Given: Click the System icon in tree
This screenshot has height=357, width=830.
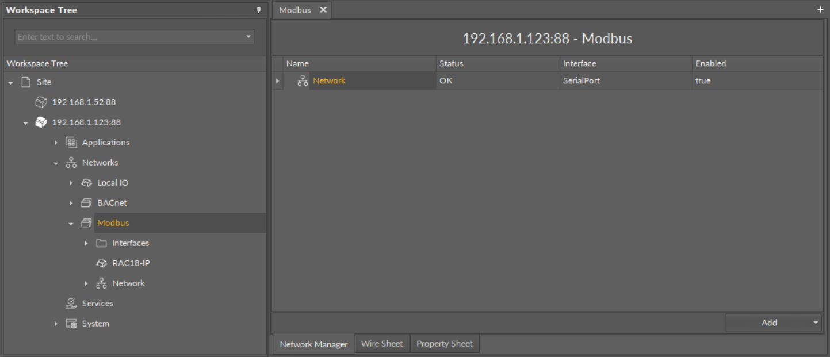Looking at the screenshot, I should [71, 324].
